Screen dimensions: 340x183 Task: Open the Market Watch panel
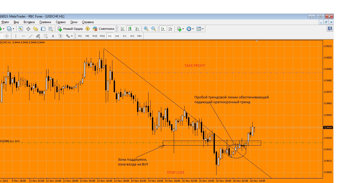(21, 29)
